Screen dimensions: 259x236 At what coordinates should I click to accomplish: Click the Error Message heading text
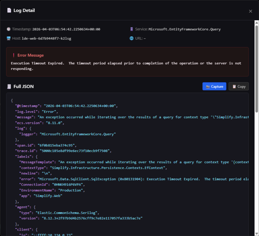point(31,55)
